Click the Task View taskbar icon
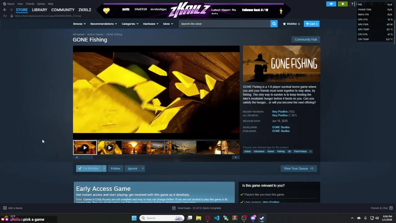The height and width of the screenshot is (223, 396). (190, 218)
